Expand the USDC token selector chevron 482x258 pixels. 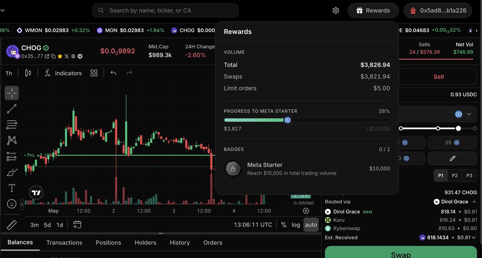point(469,115)
